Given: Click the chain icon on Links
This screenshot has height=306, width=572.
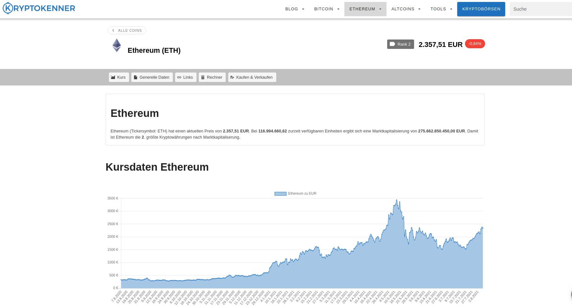Looking at the screenshot, I should [x=179, y=77].
